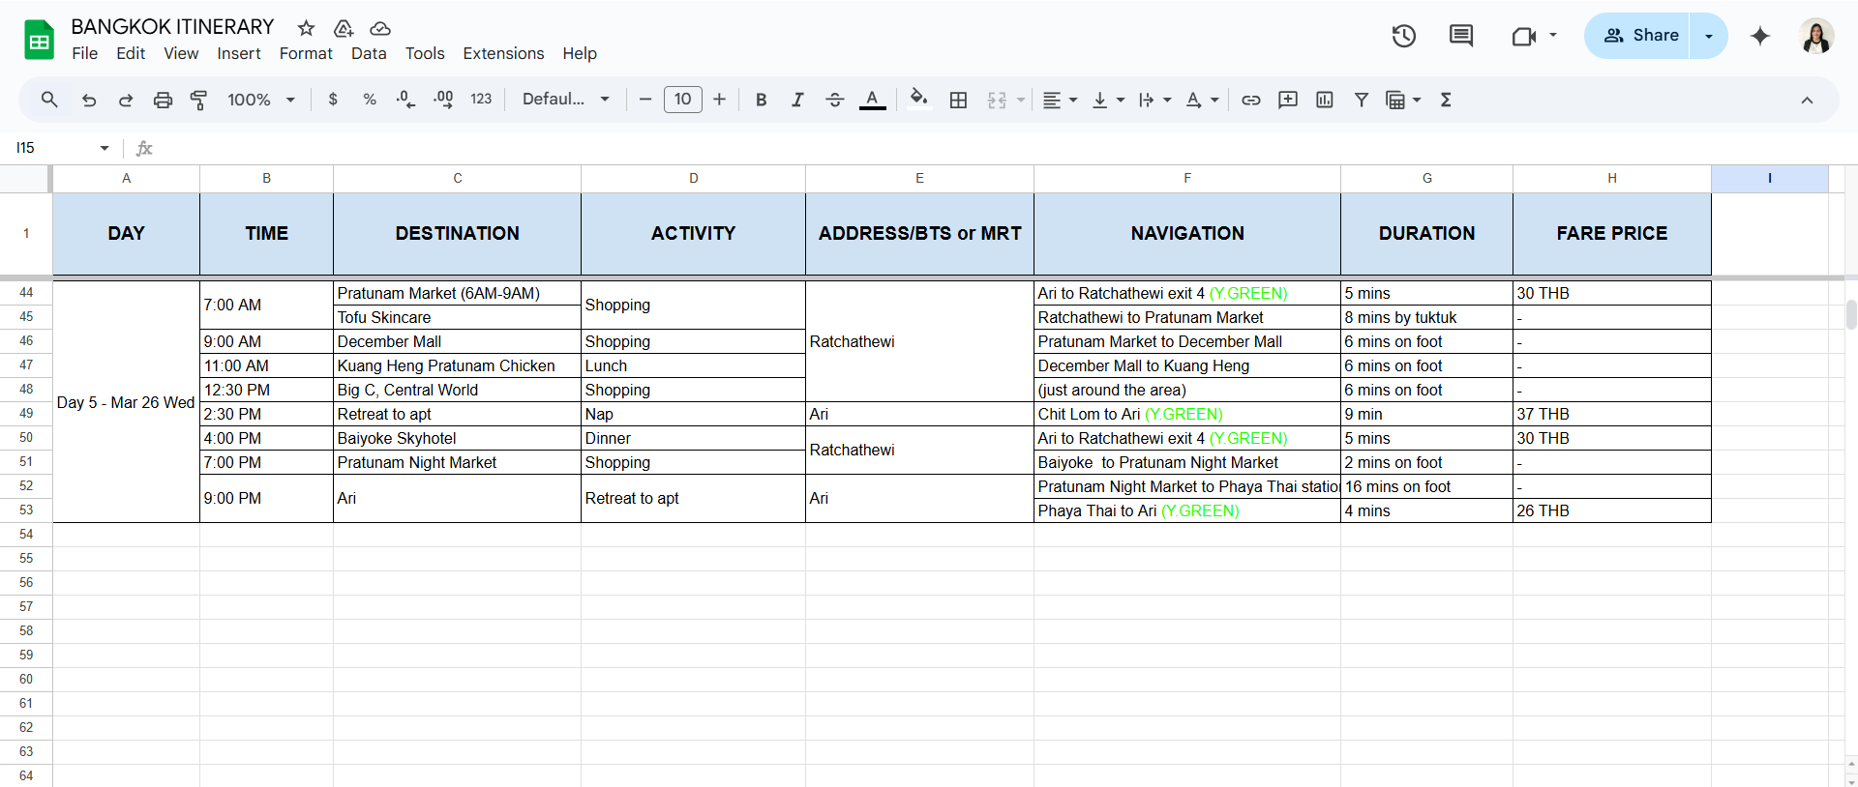
Task: Choose a cell fill color
Action: click(919, 100)
